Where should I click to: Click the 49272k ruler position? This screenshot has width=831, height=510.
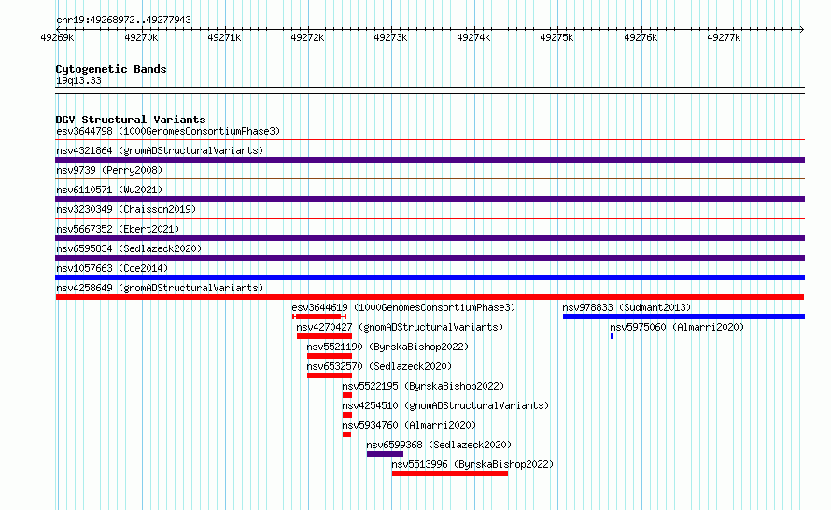coord(307,37)
